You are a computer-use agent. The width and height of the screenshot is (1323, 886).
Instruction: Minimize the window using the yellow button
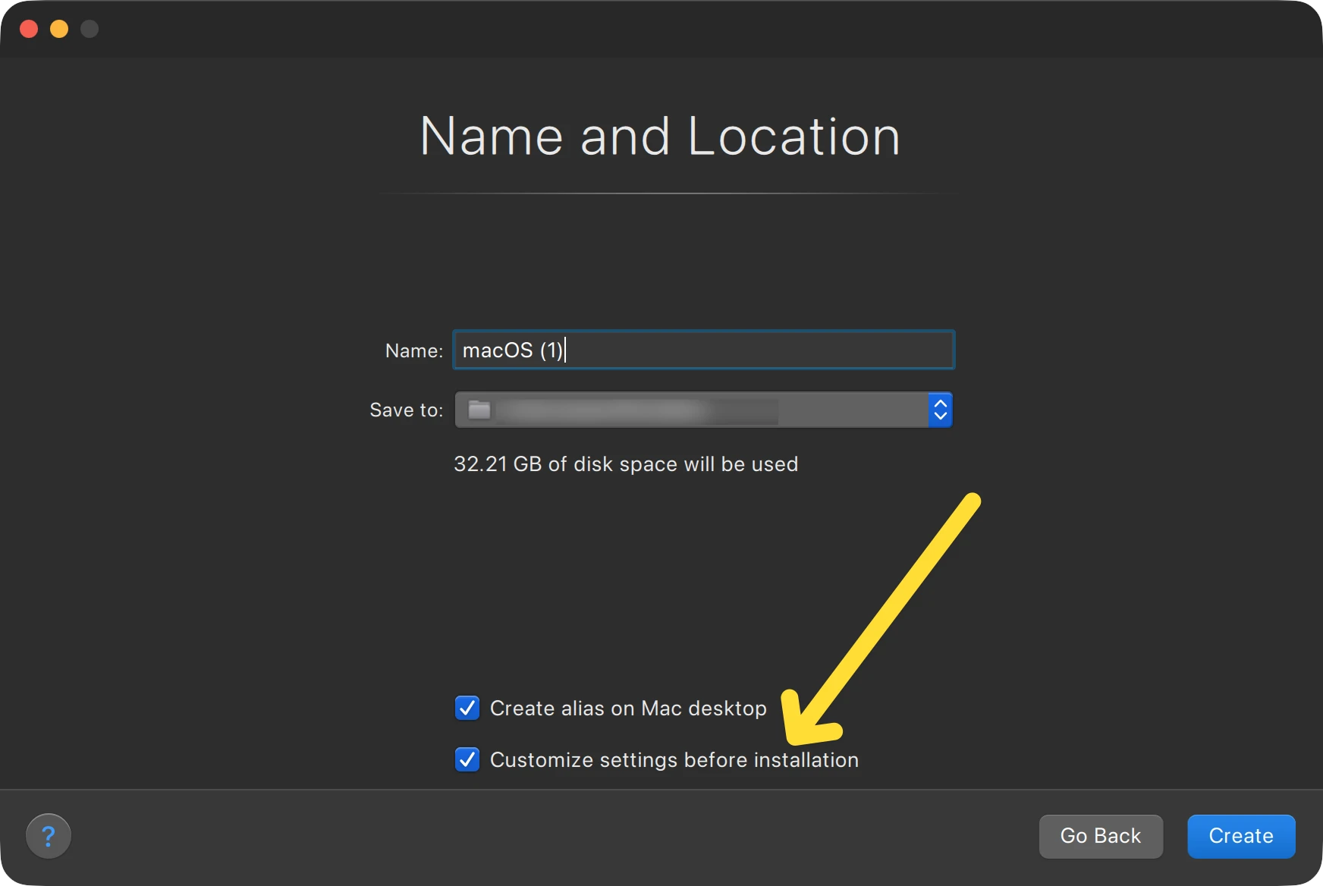(x=59, y=29)
